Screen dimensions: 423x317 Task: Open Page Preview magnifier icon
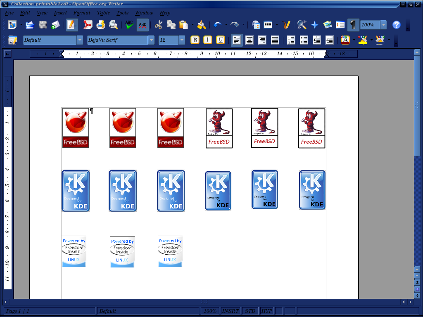coord(114,25)
